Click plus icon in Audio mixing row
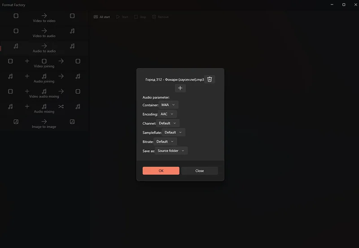Image resolution: width=359 pixels, height=248 pixels. tap(27, 106)
